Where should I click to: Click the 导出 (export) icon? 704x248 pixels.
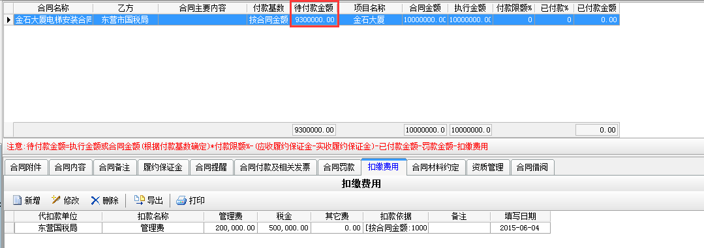[x=140, y=200]
